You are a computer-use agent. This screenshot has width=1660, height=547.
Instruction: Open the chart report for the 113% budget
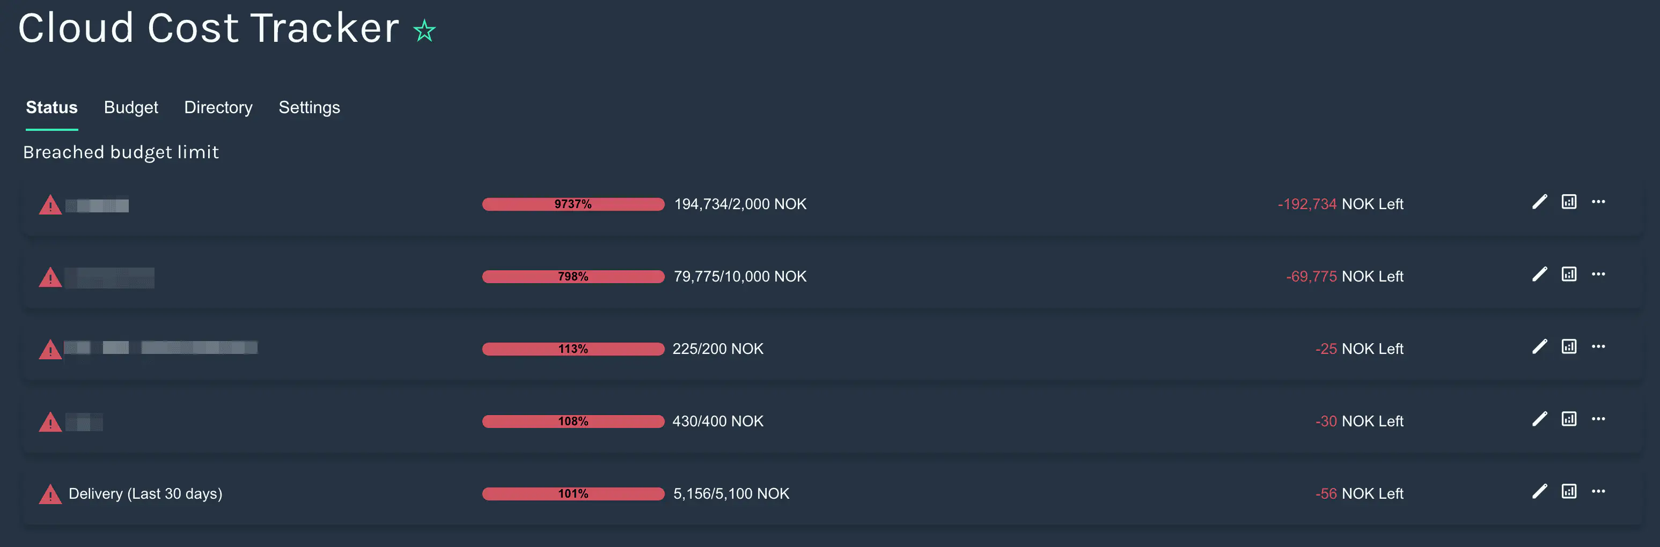tap(1568, 346)
